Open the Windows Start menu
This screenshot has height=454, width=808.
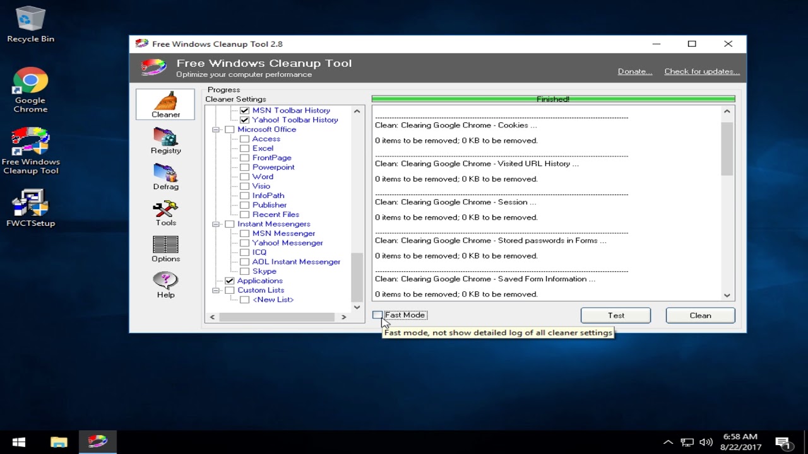tap(18, 442)
